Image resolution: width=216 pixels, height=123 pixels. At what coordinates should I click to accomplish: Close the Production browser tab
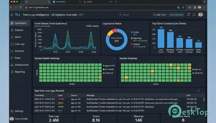coord(80,2)
